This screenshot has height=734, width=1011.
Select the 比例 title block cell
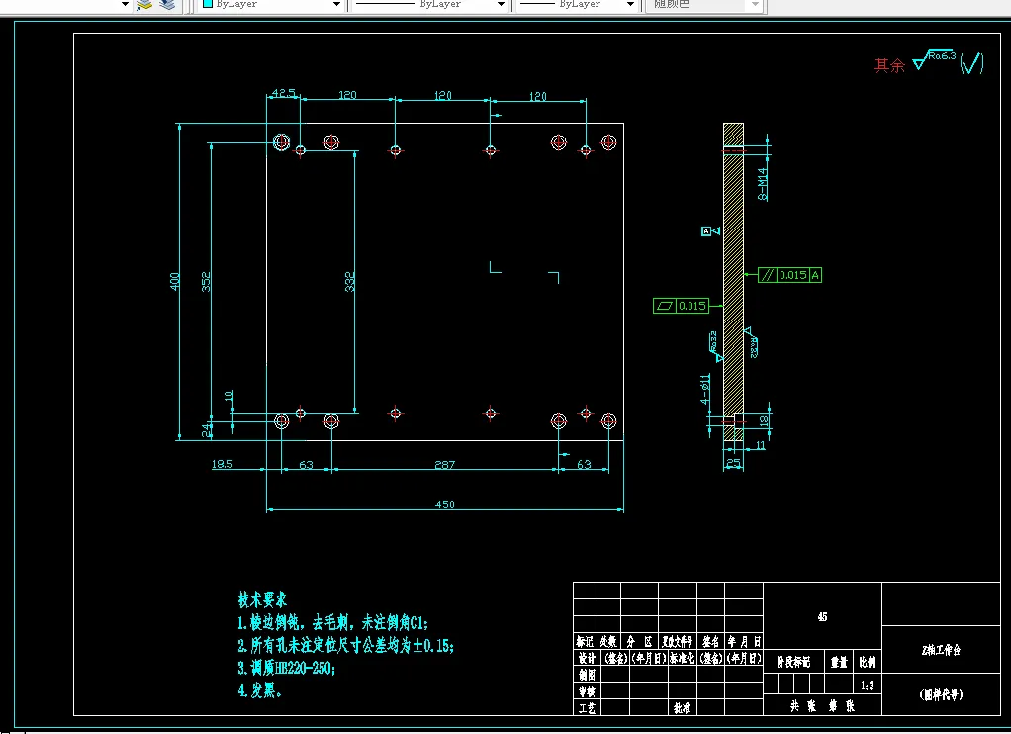point(868,662)
